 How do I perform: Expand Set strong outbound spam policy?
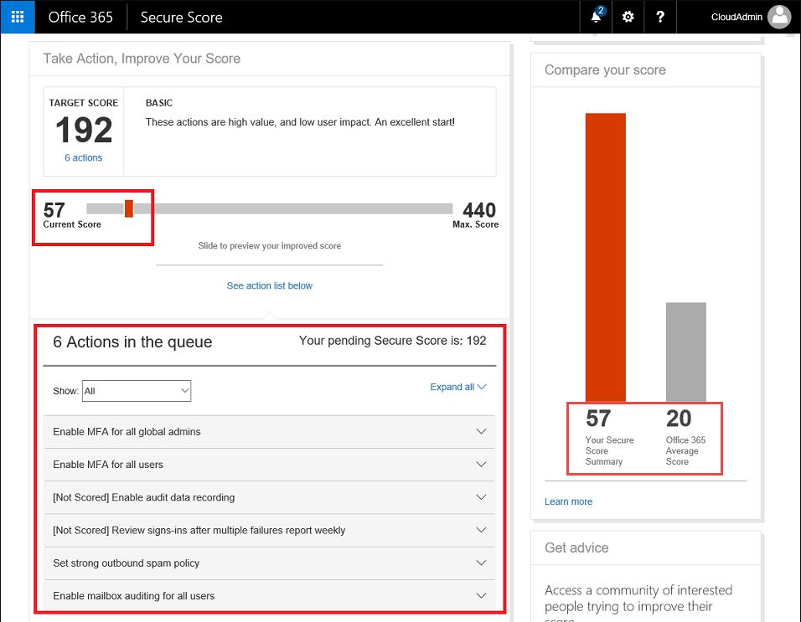click(x=270, y=563)
